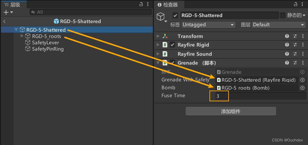Click the object picker for the Bomb field

pos(302,88)
